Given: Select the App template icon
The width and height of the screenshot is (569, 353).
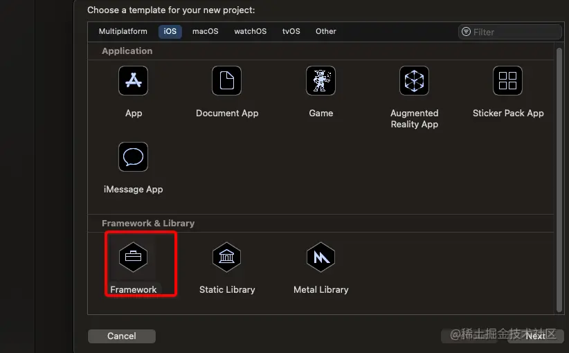Looking at the screenshot, I should 133,80.
